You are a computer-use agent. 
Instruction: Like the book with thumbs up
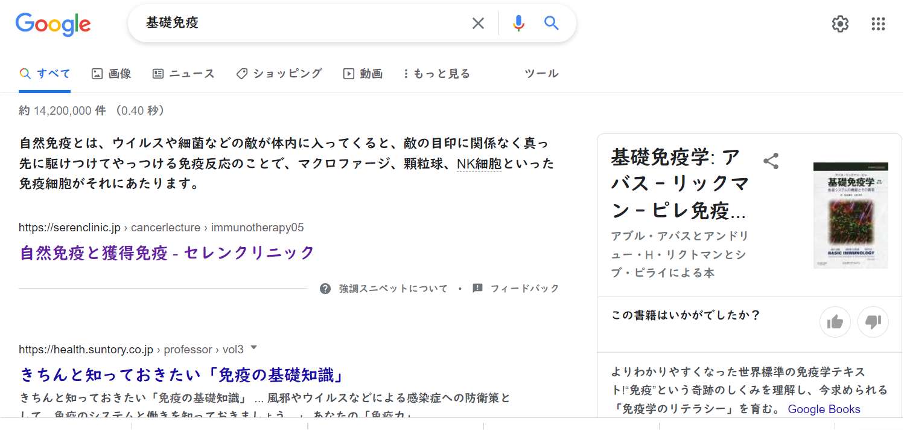coord(835,322)
